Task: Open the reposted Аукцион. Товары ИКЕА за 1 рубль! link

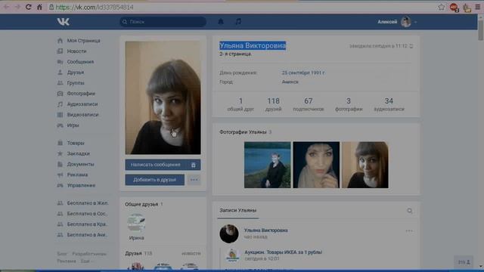Action: click(284, 252)
